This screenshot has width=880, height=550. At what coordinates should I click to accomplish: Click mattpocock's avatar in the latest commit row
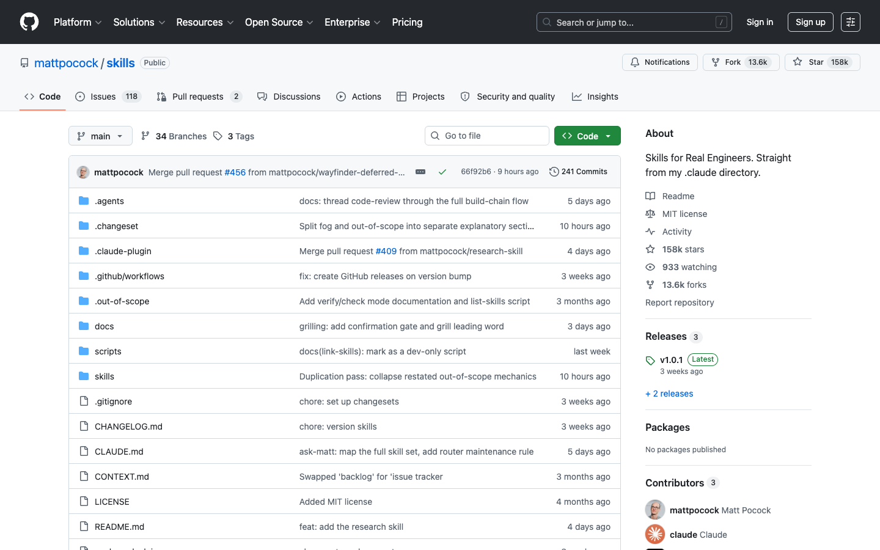83,172
